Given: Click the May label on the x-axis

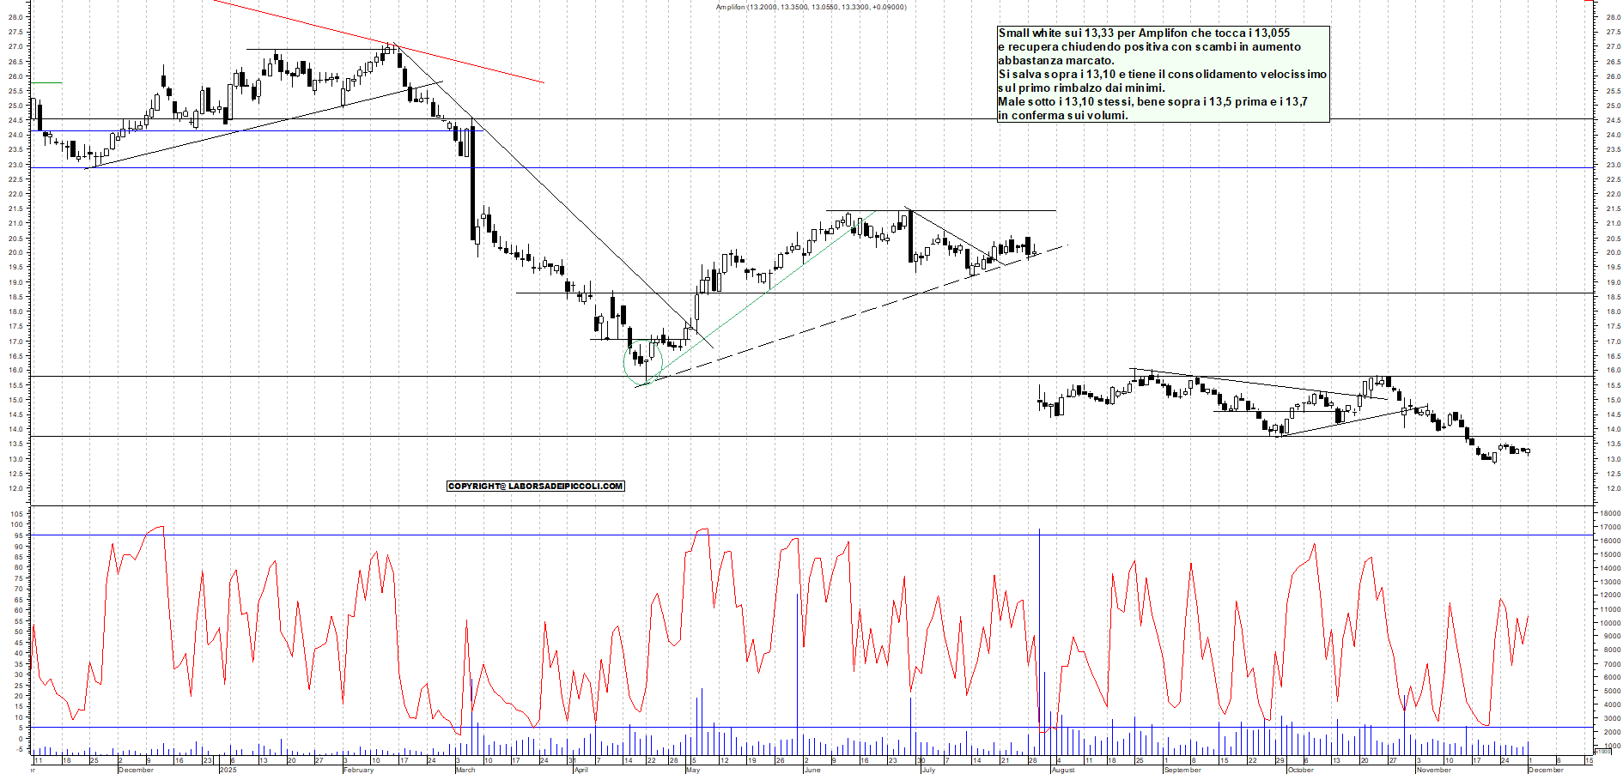Looking at the screenshot, I should pyautogui.click(x=692, y=771).
